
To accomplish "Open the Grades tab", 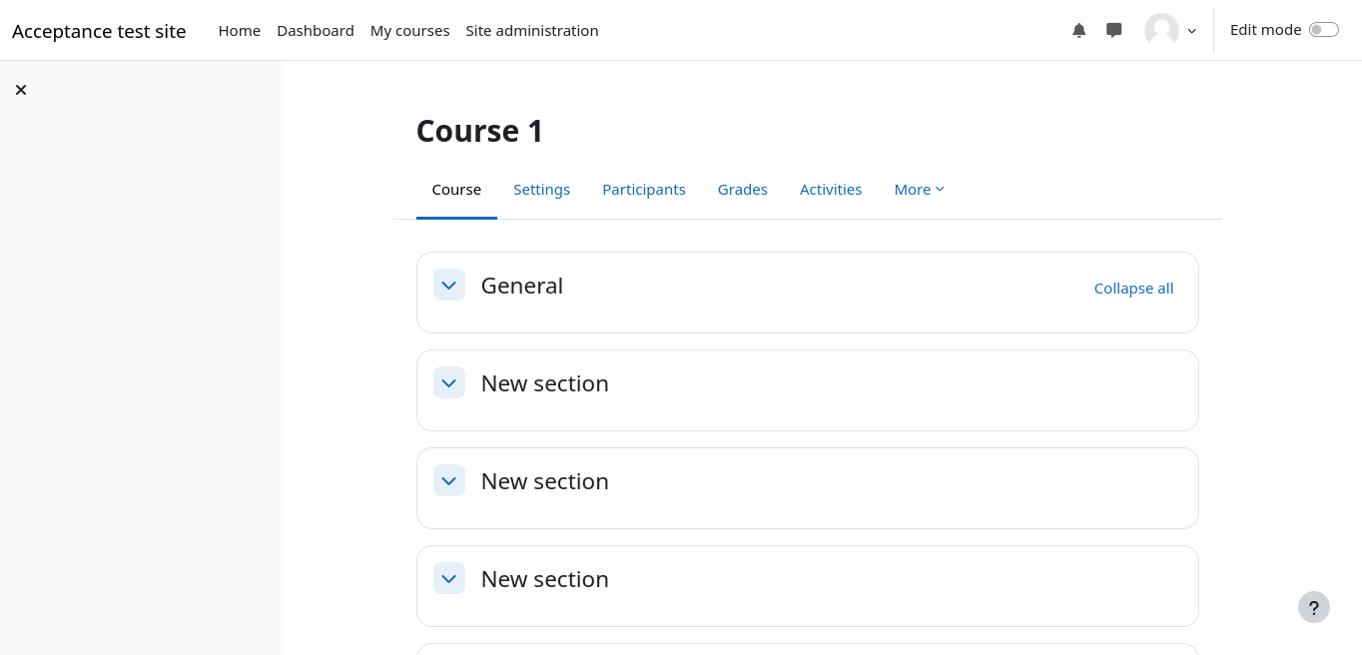I will pos(742,190).
